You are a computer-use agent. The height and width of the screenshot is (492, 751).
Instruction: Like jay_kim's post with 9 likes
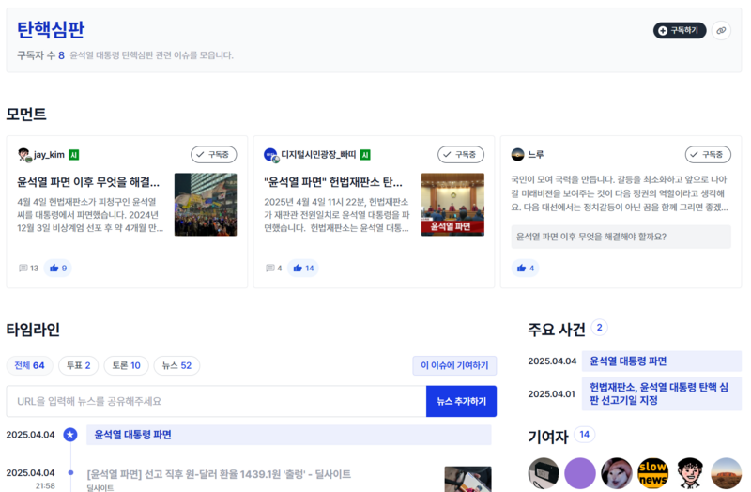58,268
